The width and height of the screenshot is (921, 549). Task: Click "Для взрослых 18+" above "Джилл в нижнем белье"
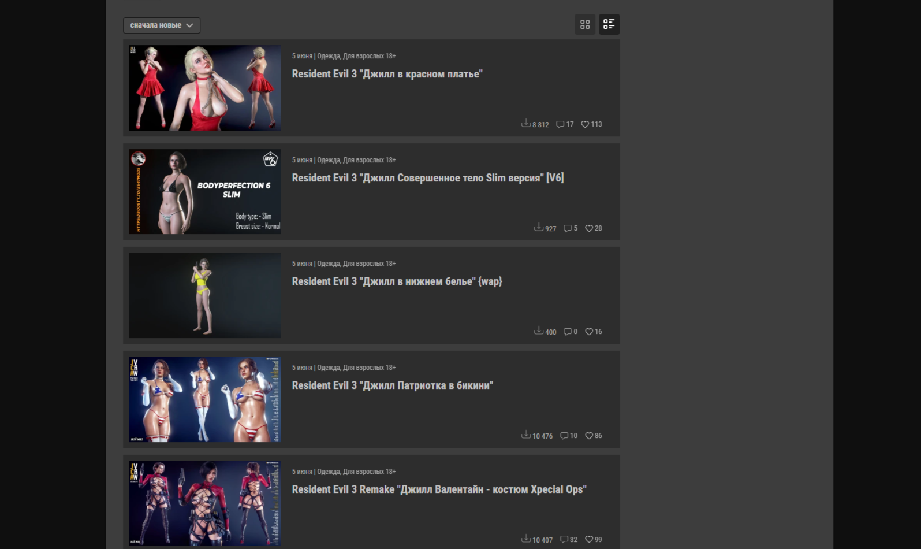370,264
